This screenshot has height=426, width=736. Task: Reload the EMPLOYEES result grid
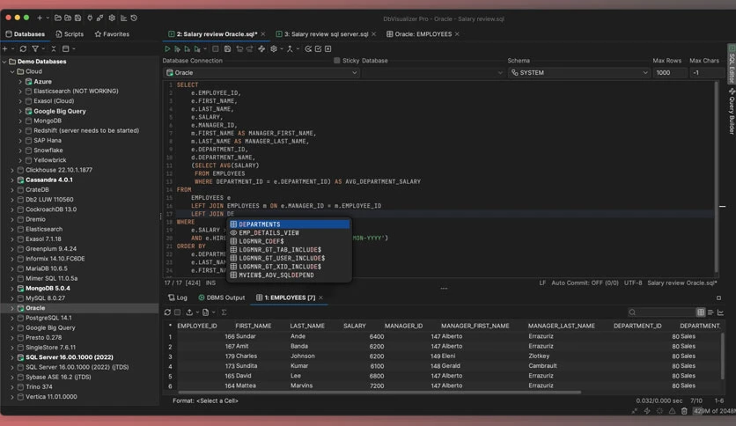[167, 312]
